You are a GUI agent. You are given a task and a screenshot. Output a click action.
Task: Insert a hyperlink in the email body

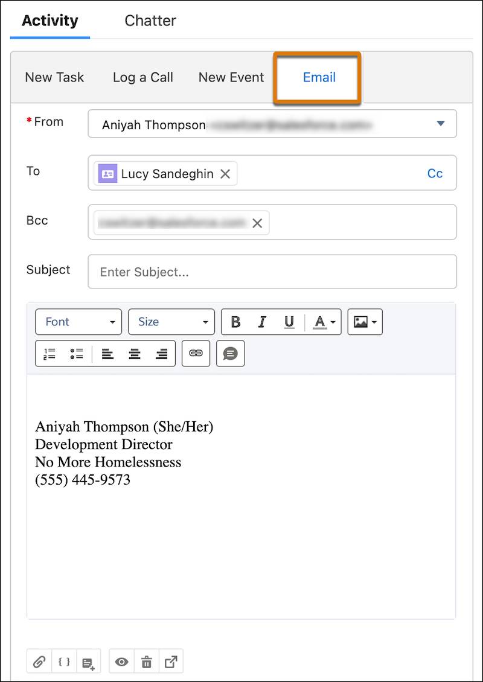point(196,353)
